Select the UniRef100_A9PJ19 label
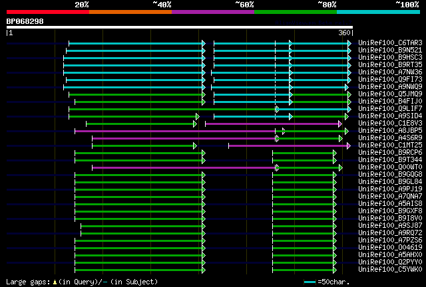The image size is (426, 287). click(390, 189)
